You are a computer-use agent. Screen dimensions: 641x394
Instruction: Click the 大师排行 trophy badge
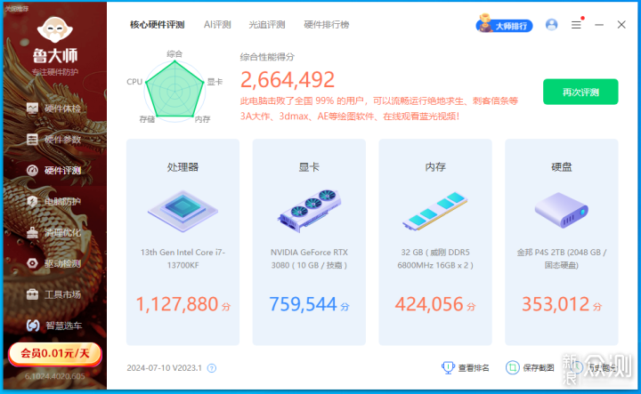tap(504, 25)
